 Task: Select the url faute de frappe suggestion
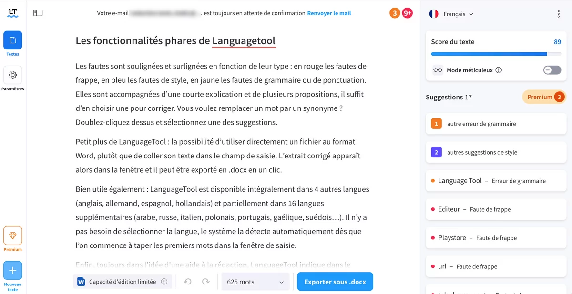click(496, 266)
